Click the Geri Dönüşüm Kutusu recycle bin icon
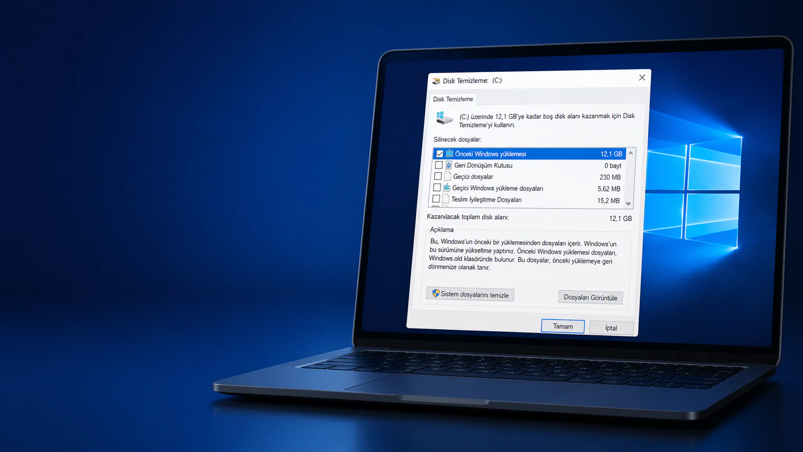Image resolution: width=803 pixels, height=452 pixels. coord(448,165)
